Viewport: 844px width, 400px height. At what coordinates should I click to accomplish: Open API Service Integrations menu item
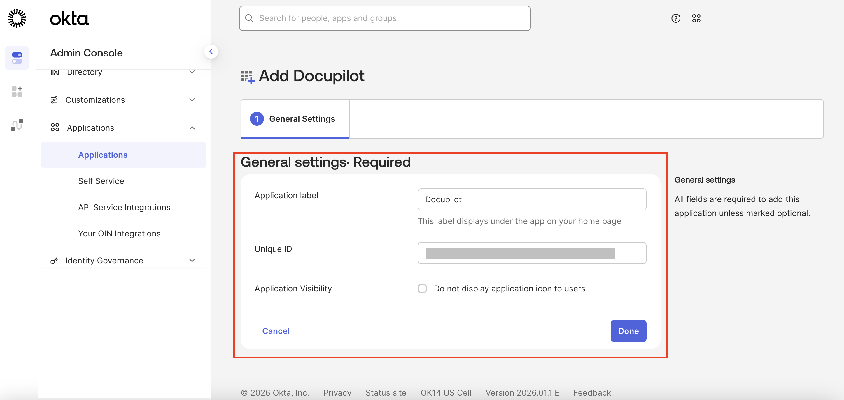pyautogui.click(x=124, y=207)
